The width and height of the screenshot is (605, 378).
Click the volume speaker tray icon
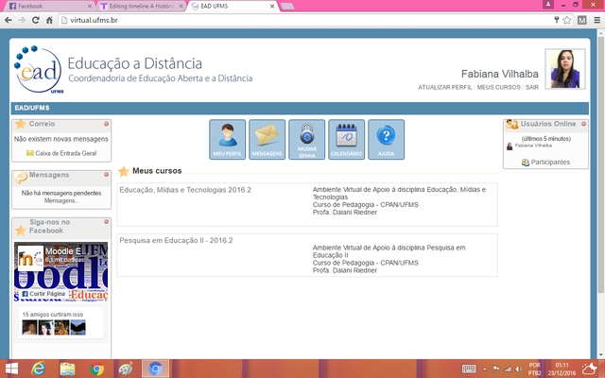(x=519, y=369)
